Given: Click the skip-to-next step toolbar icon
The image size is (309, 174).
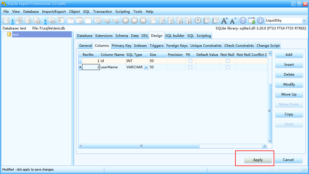Looking at the screenshot, I should click(x=134, y=20).
